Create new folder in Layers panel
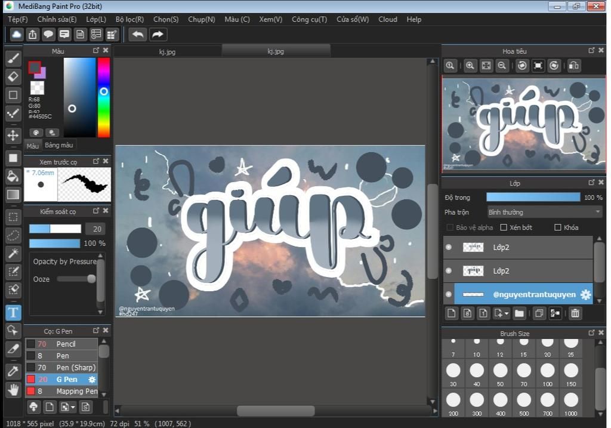Screen dimensions: 611x428 [x=519, y=313]
